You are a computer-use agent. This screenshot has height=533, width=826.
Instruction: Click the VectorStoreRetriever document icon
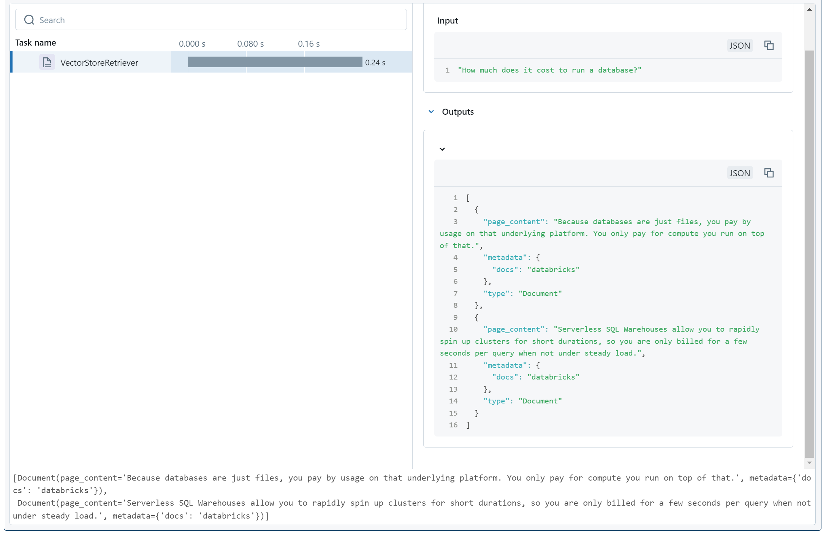(47, 62)
